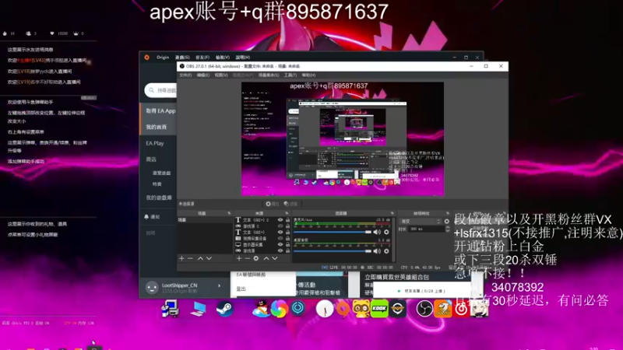The width and height of the screenshot is (623, 350).
Task: Hide the 文本 (GDI+) source
Action: point(280,232)
